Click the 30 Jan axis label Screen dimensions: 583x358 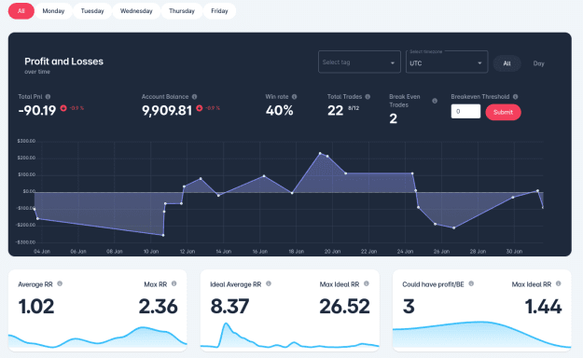(514, 252)
